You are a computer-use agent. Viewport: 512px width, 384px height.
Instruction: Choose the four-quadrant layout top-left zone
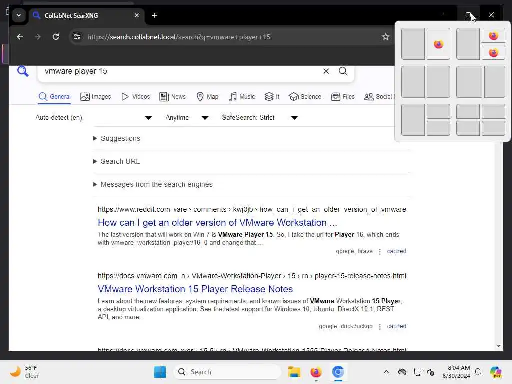468,111
